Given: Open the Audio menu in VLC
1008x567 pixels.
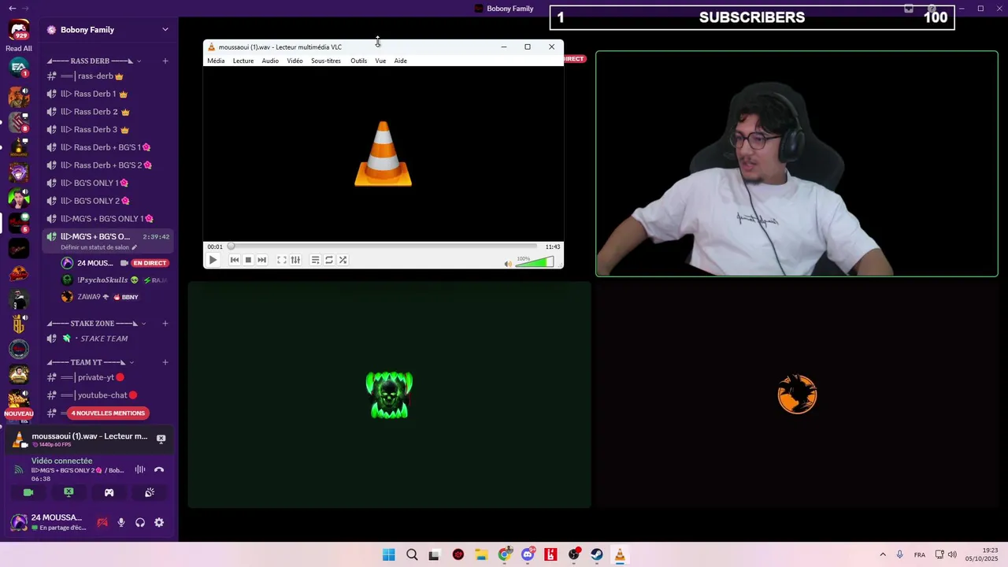Looking at the screenshot, I should pyautogui.click(x=270, y=61).
